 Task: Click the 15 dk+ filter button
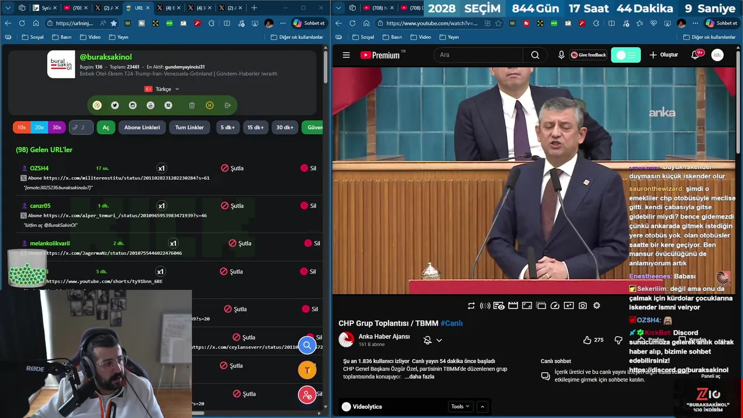[255, 127]
